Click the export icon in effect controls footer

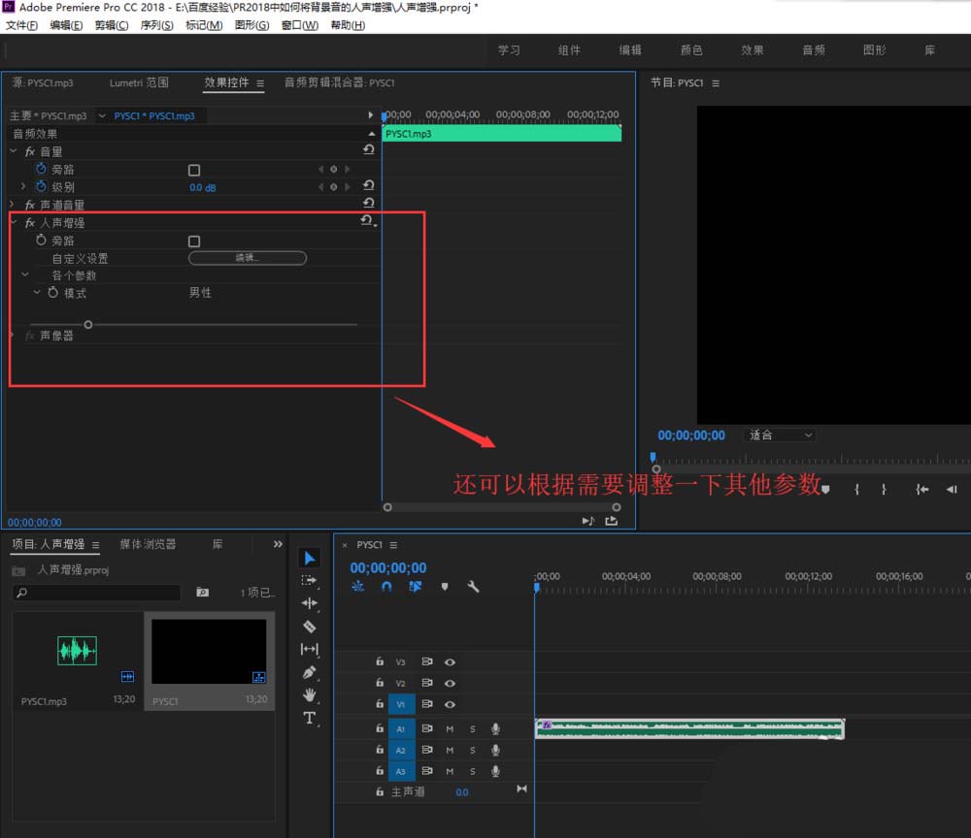tap(611, 521)
